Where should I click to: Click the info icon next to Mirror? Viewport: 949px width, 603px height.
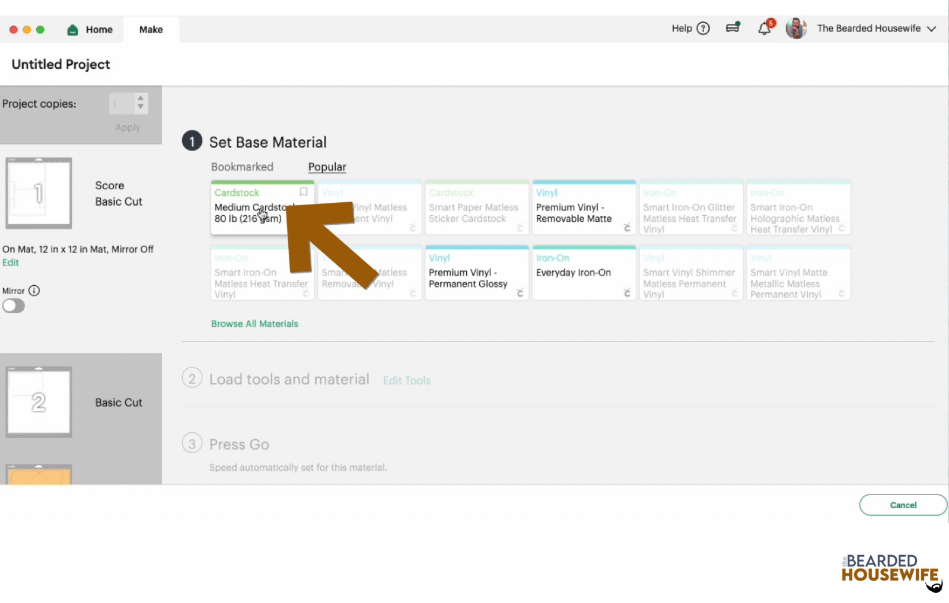[x=34, y=291]
